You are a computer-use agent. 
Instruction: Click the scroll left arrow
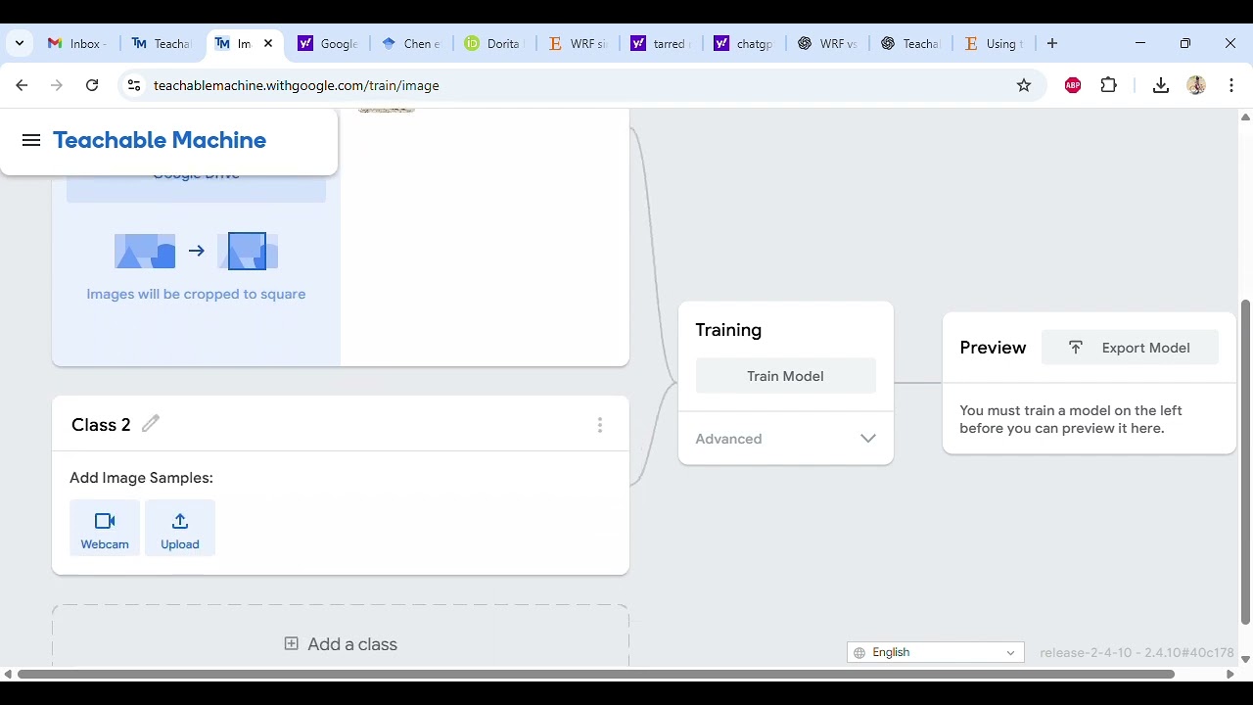click(x=8, y=674)
